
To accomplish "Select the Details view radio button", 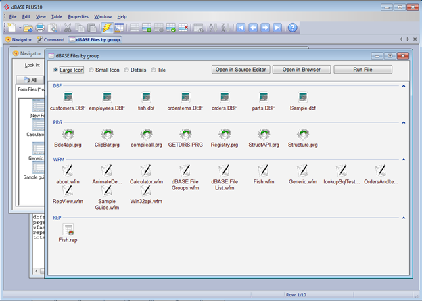I will tap(126, 70).
